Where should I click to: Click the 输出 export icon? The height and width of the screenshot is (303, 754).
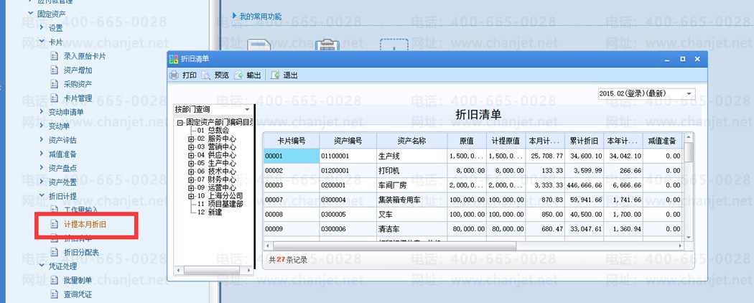[x=238, y=75]
